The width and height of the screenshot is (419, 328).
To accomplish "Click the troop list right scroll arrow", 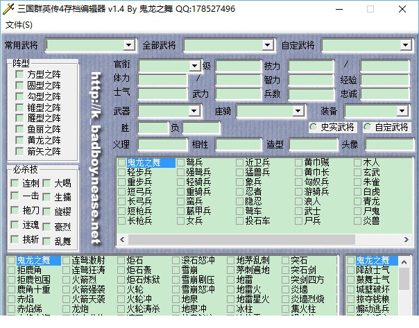I will (x=407, y=240).
